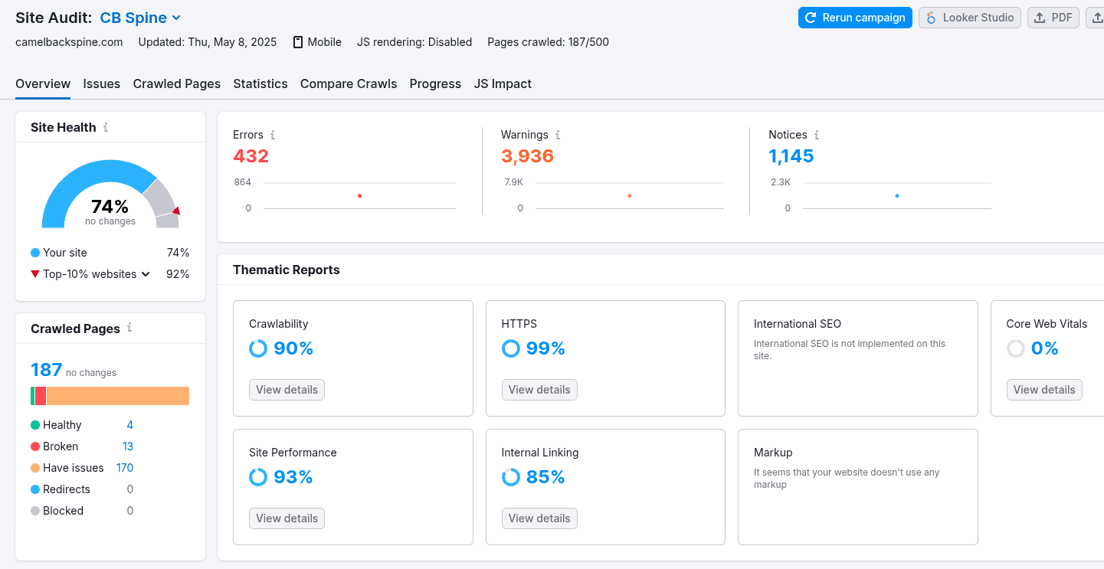The height and width of the screenshot is (569, 1104).
Task: Click the HTTPS 99% score
Action: click(545, 348)
